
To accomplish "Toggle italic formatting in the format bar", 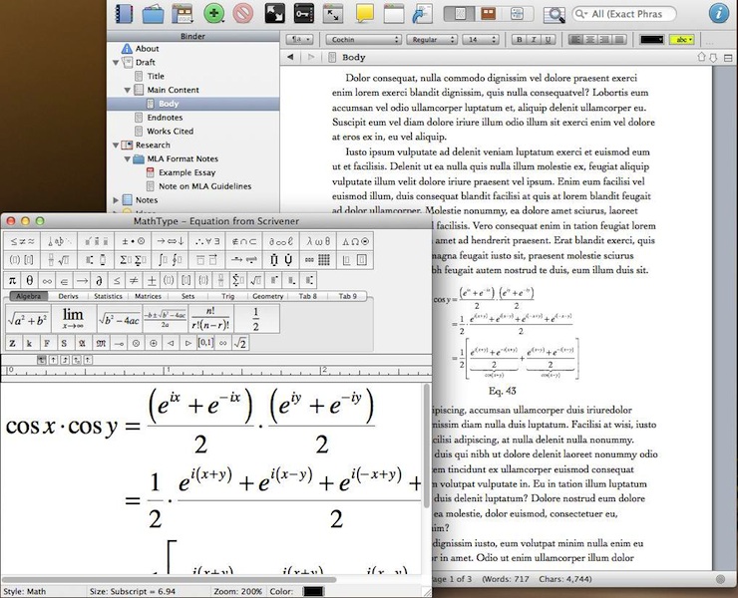I will point(534,39).
